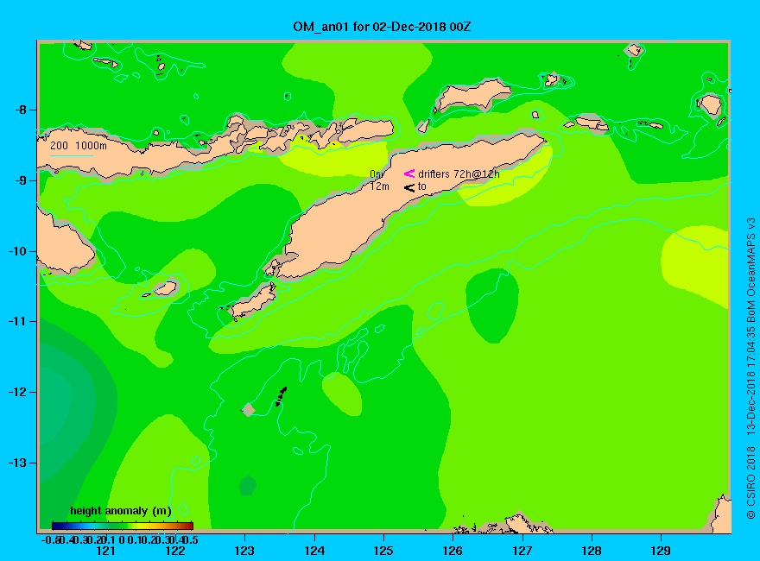760x561 pixels.
Task: Click longitude label 127
Action: [522, 551]
